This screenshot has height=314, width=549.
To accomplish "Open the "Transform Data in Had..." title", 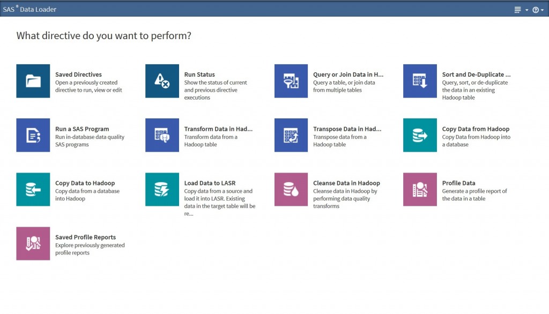I will [x=219, y=129].
